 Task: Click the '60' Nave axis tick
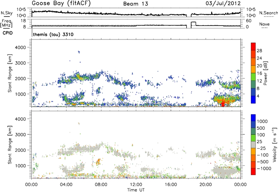click(248, 21)
